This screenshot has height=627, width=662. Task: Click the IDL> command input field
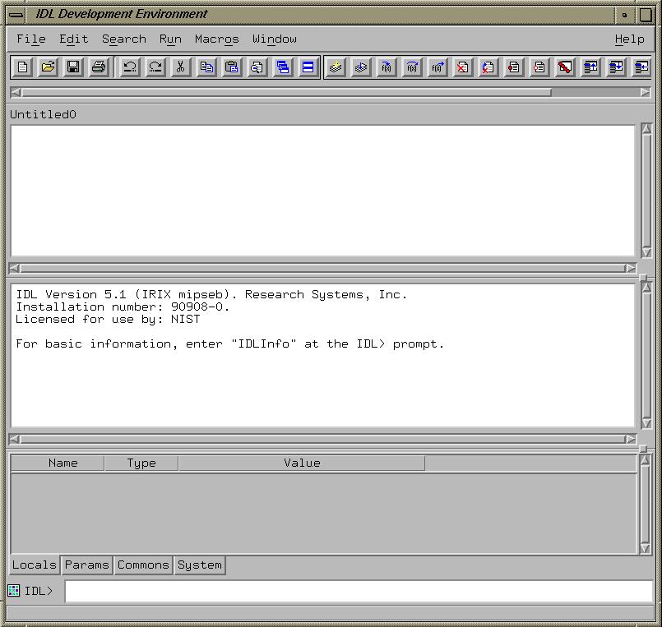coord(359,591)
